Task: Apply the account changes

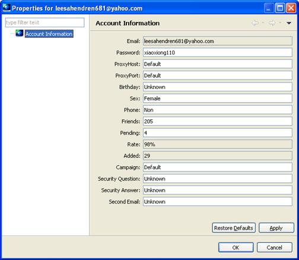Action: (276, 228)
